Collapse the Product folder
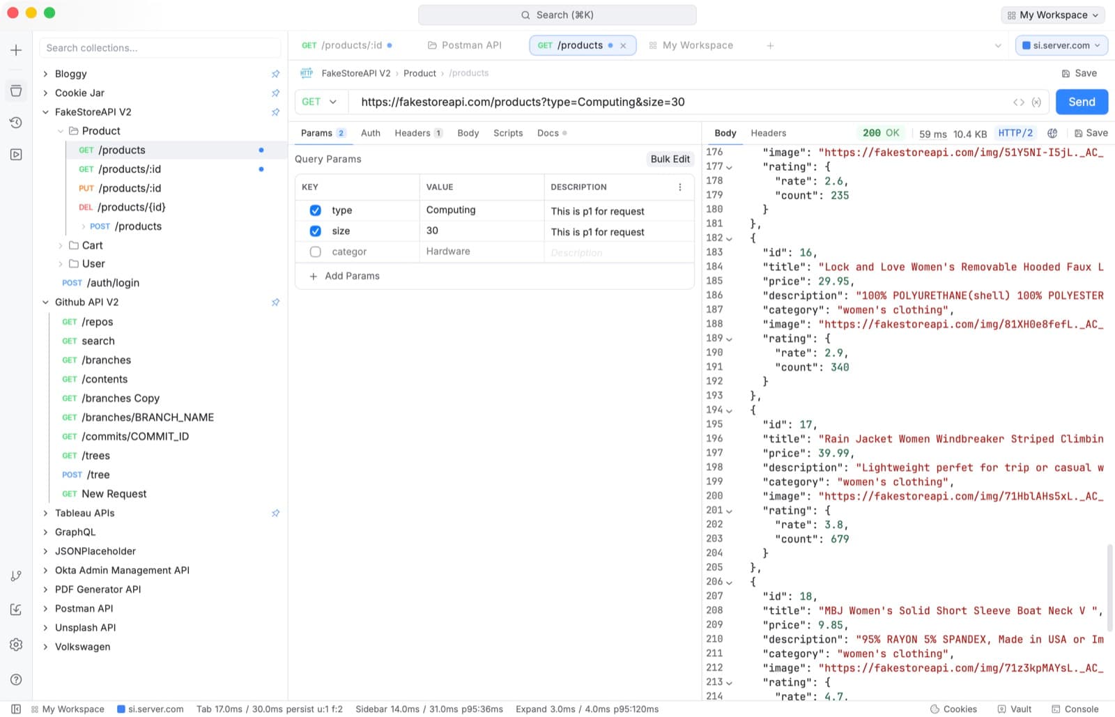The height and width of the screenshot is (717, 1115). pyautogui.click(x=61, y=131)
